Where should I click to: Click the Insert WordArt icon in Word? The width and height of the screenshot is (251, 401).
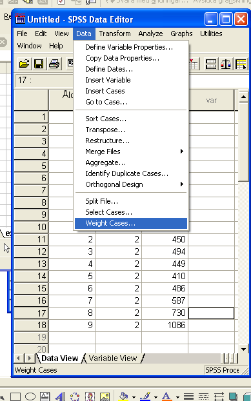coord(60,396)
